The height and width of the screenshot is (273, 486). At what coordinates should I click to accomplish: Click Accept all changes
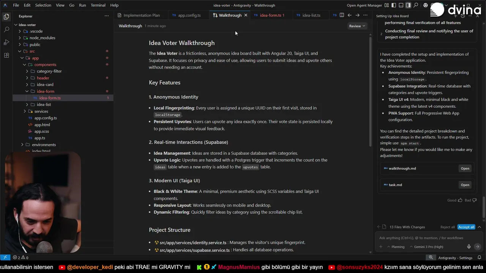tap(466, 227)
